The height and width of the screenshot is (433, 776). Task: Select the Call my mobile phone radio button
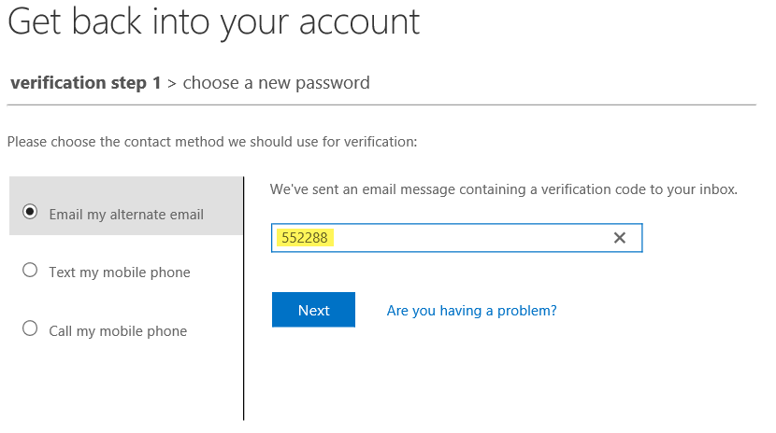(x=30, y=328)
